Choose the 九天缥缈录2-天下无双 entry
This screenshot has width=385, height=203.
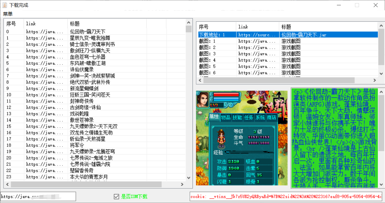(95, 126)
